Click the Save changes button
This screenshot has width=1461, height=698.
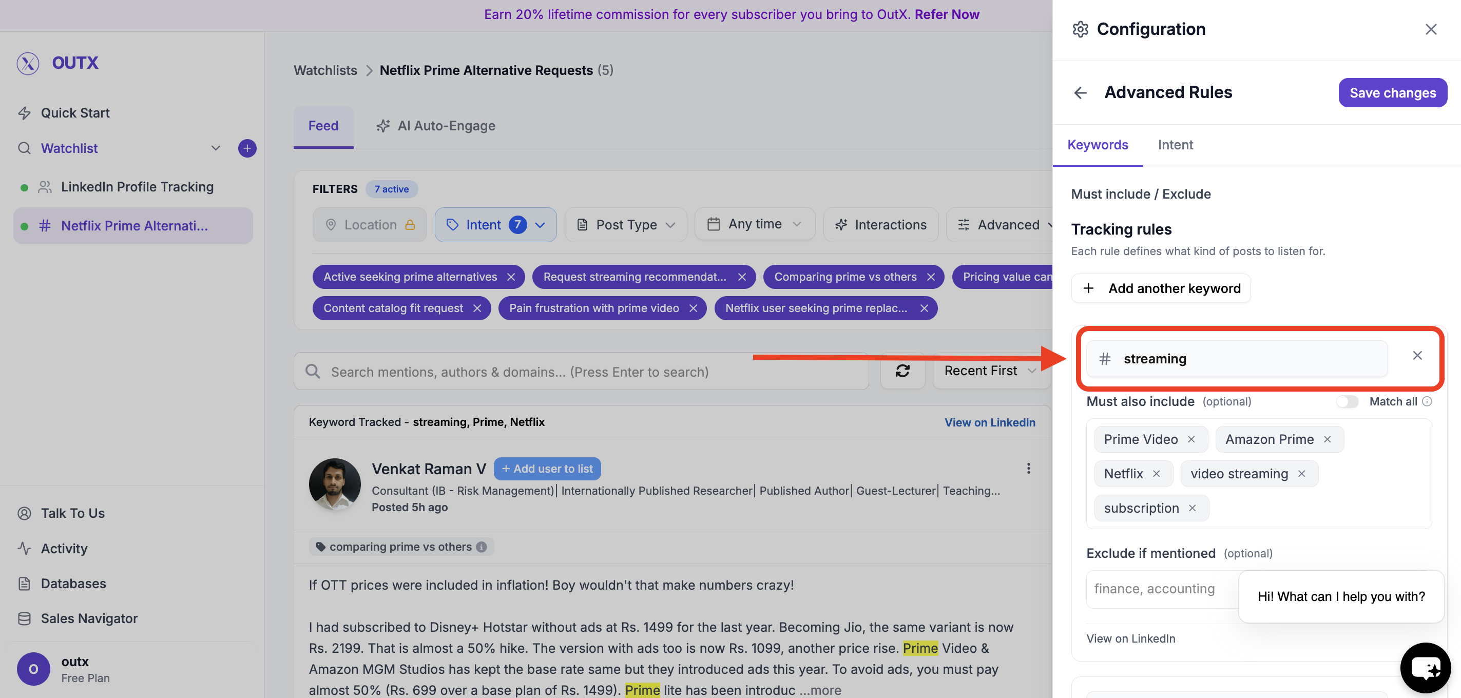[x=1393, y=92]
